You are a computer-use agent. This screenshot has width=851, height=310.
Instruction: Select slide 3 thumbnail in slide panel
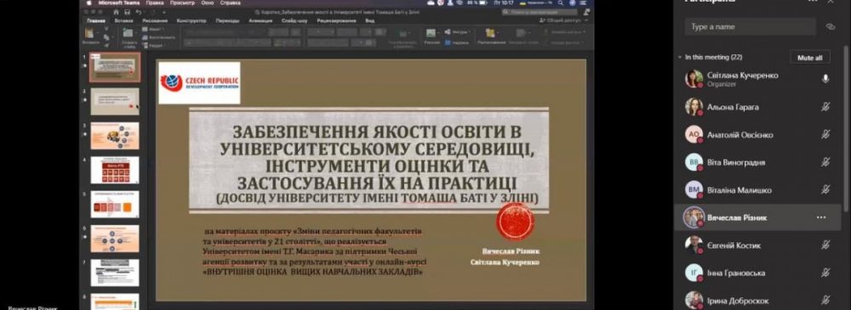click(115, 136)
